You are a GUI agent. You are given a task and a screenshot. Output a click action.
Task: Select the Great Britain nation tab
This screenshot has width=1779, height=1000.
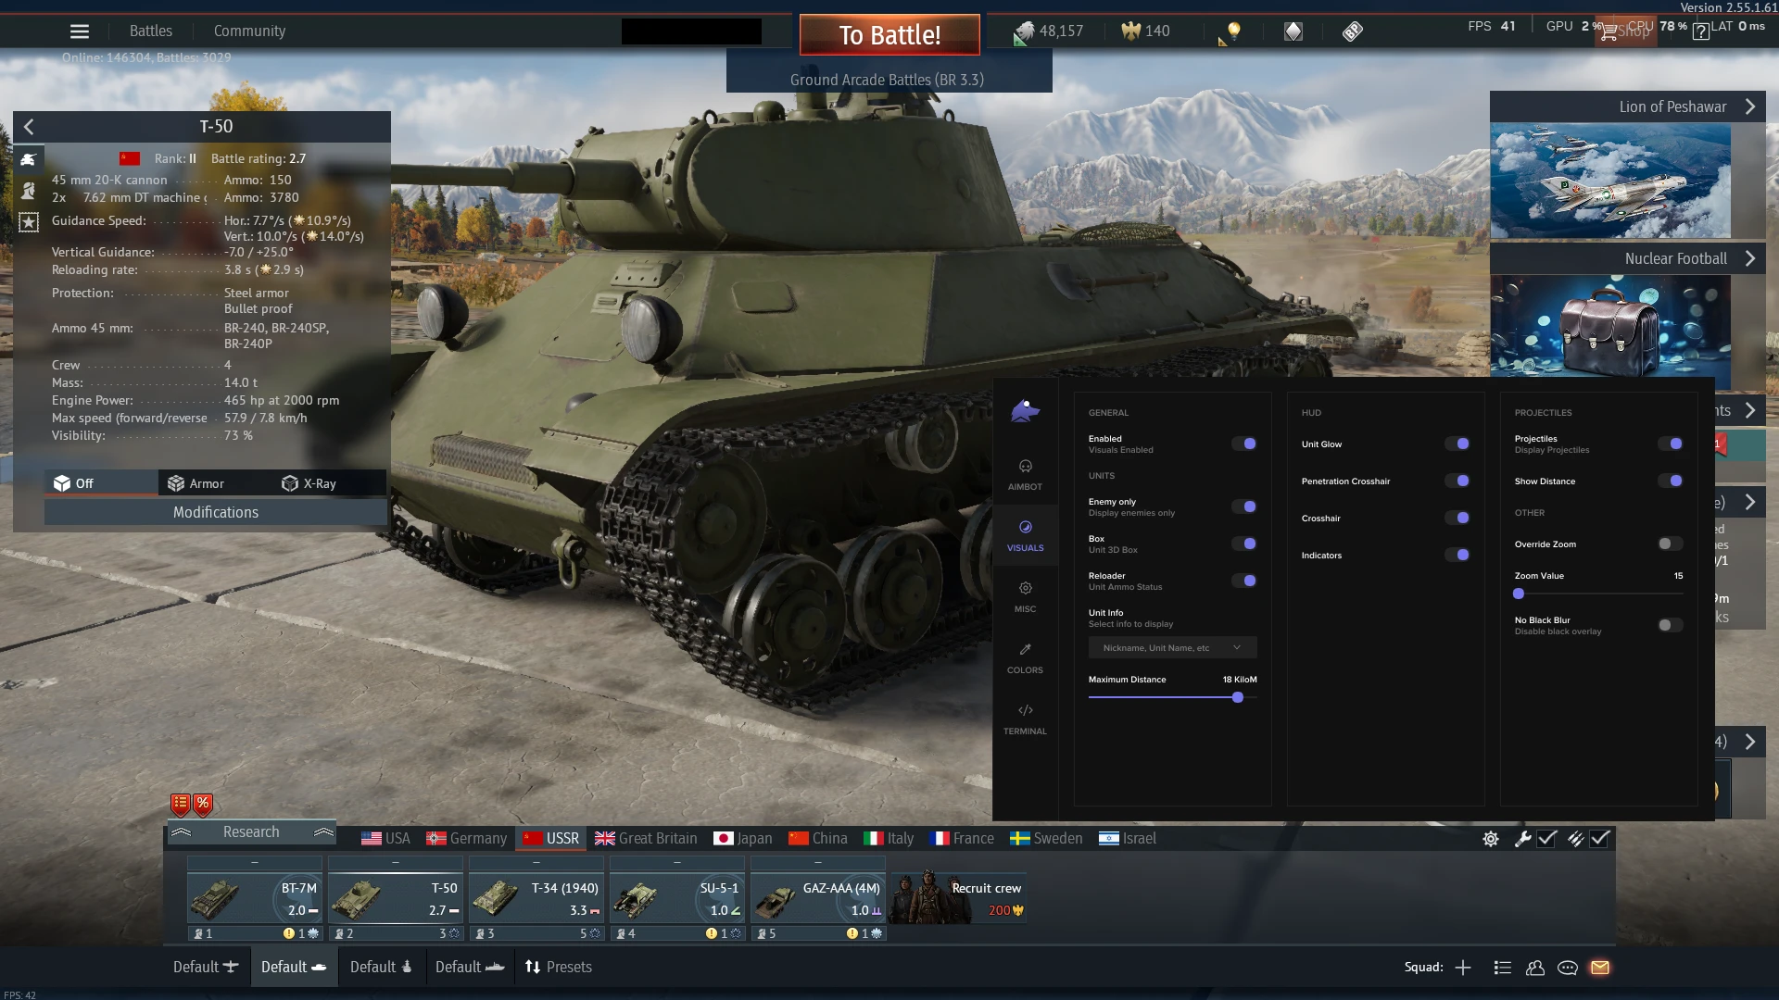[x=646, y=839]
